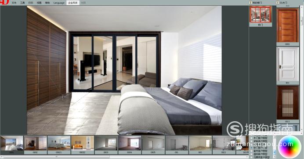
Task: Open the Language menu
Action: (x=59, y=3)
